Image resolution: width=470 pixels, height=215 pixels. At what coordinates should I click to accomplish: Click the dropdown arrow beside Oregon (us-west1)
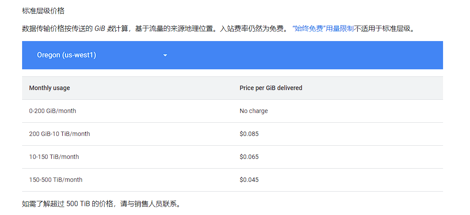click(x=165, y=56)
